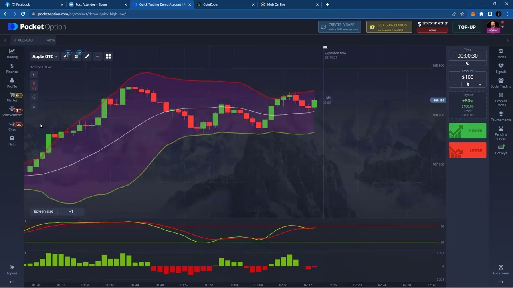Screen dimensions: 513x288
Task: Switch to Mob On Fire tab
Action: point(289,4)
